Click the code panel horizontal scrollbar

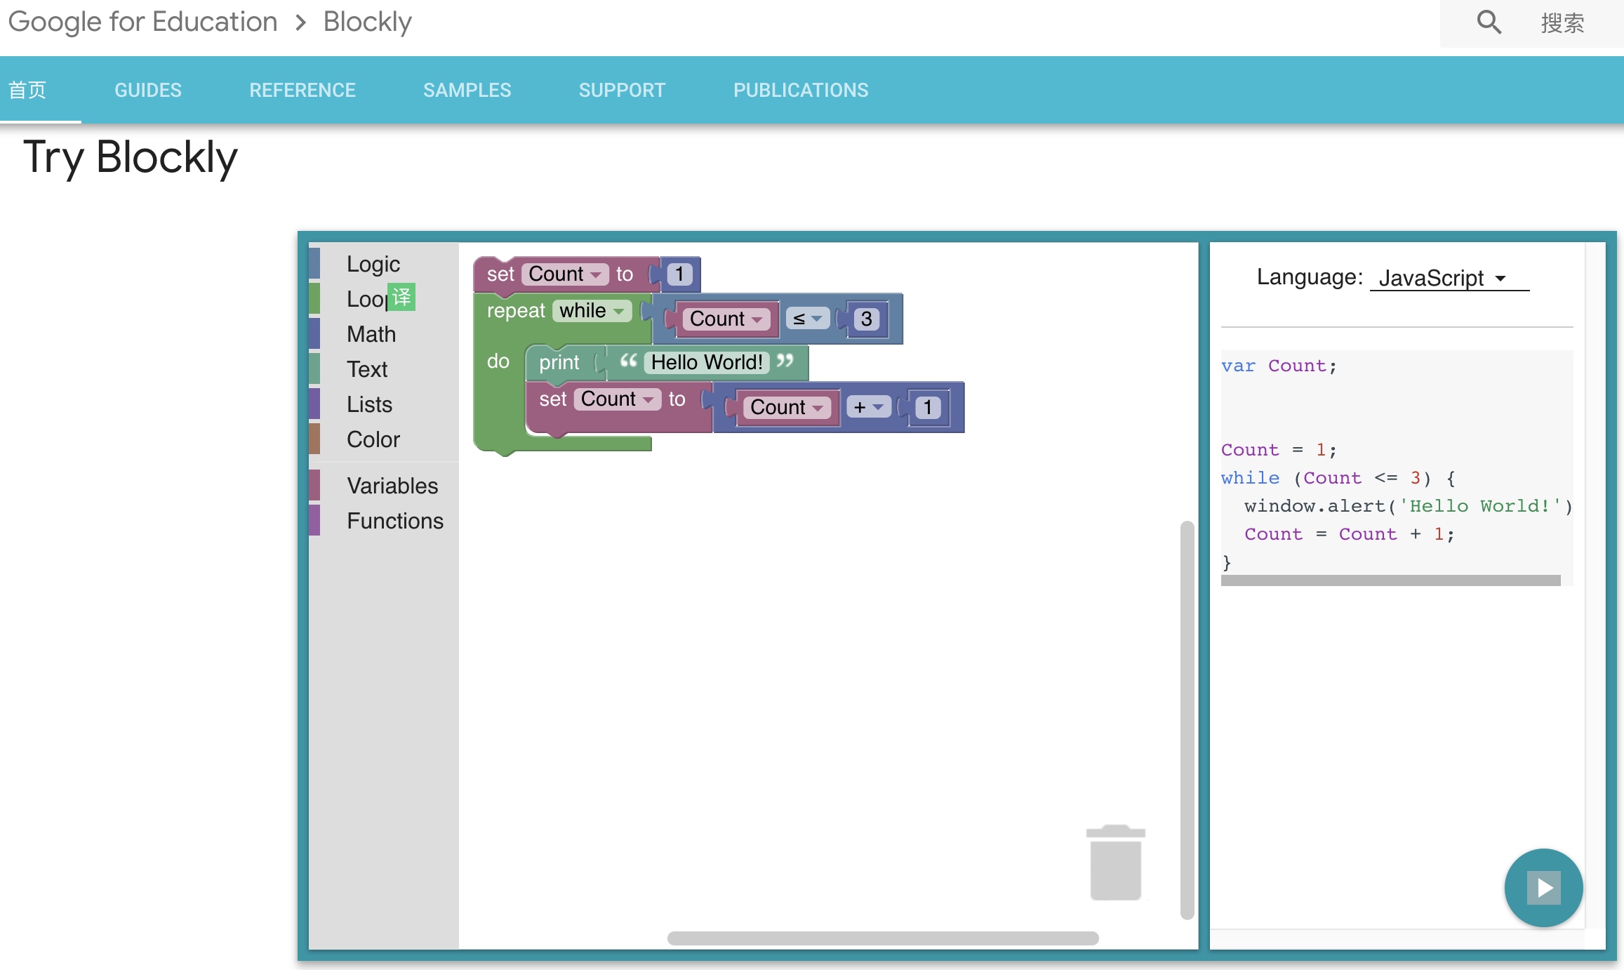click(1390, 580)
